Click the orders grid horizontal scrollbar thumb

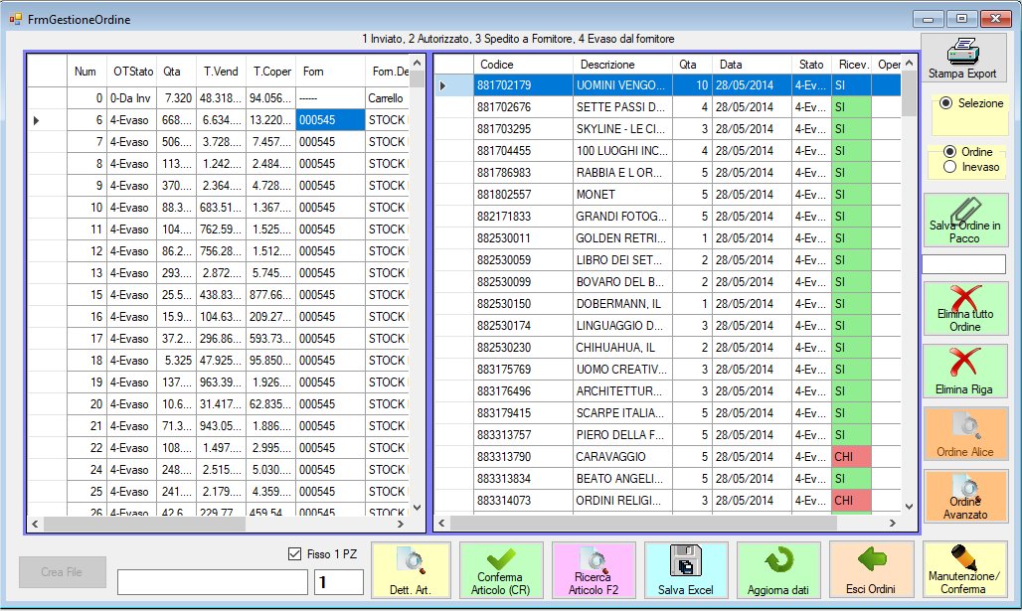coord(145,524)
